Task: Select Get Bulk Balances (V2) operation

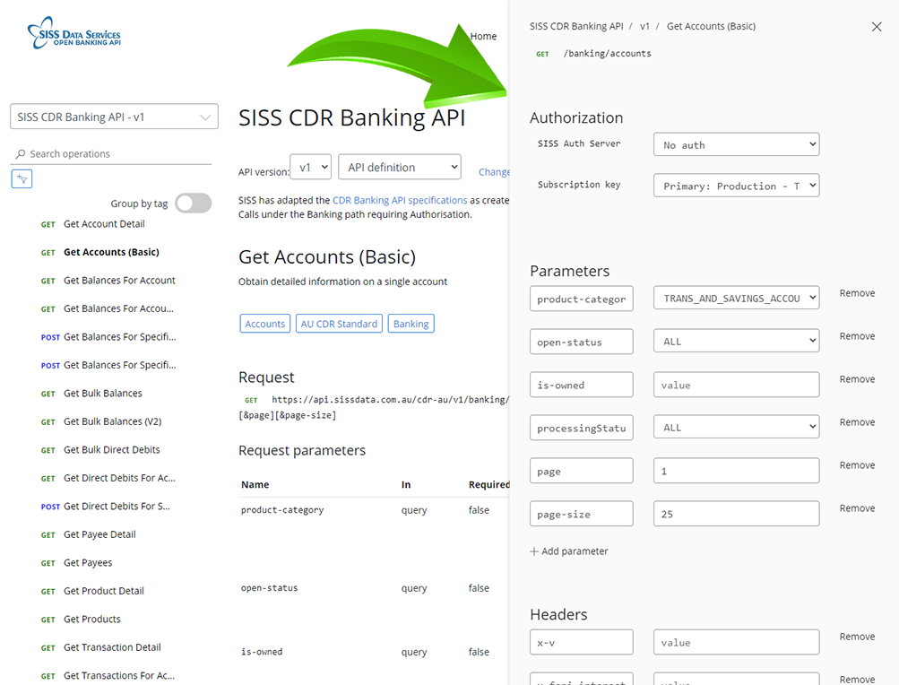Action: (x=112, y=421)
